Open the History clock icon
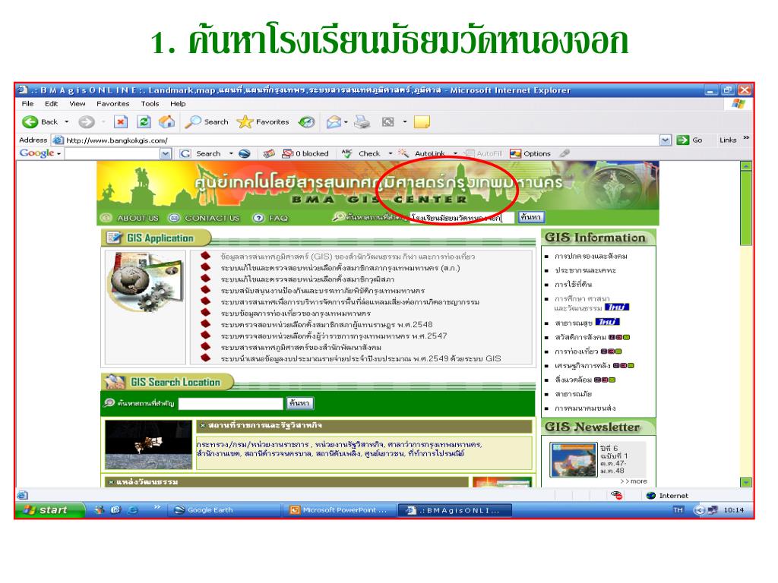This screenshot has height=583, width=778. tap(307, 122)
